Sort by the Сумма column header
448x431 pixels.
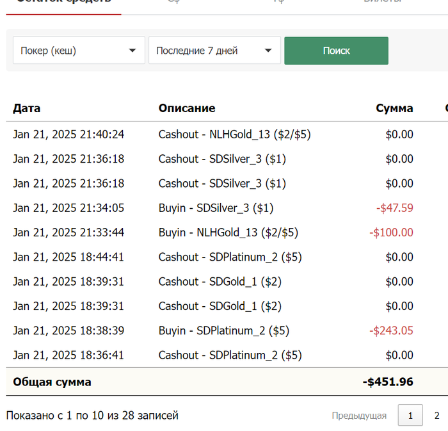tap(394, 108)
